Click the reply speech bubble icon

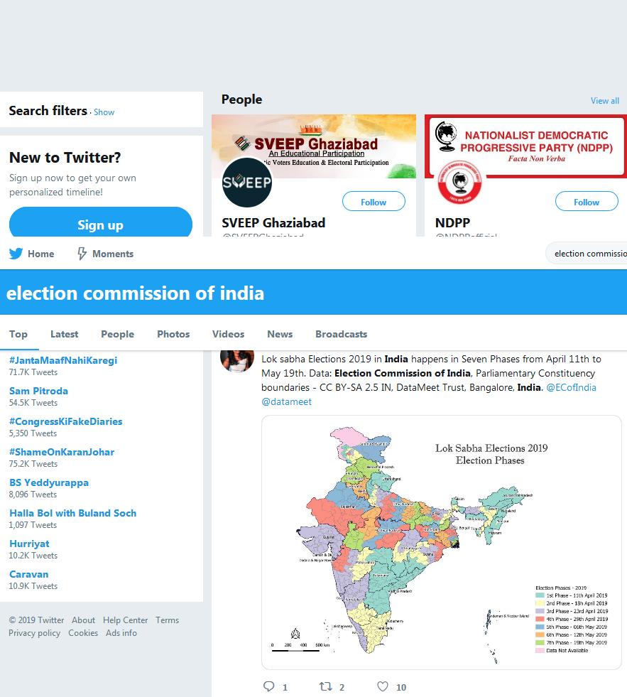pyautogui.click(x=269, y=687)
